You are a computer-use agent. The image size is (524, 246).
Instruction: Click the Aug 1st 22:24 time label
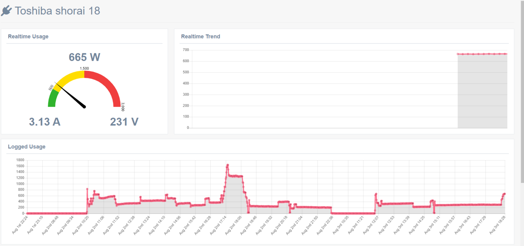click(20, 225)
